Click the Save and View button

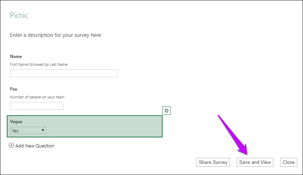255,162
